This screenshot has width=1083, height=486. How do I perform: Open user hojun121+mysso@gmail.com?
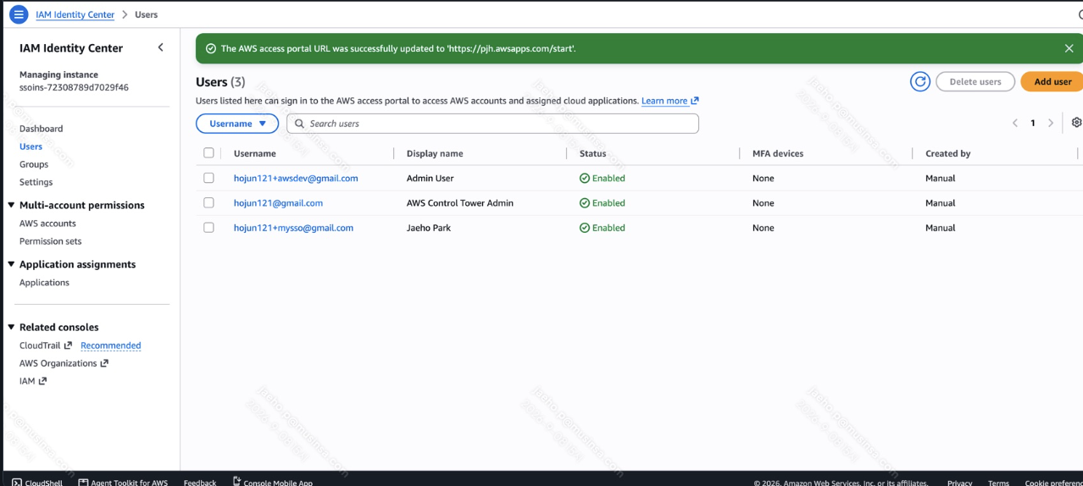click(293, 227)
